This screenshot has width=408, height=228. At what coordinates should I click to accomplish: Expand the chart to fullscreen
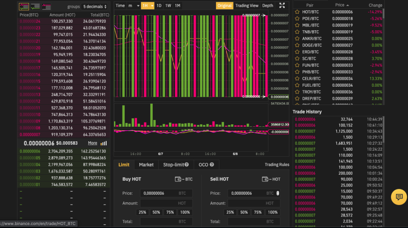tap(282, 6)
